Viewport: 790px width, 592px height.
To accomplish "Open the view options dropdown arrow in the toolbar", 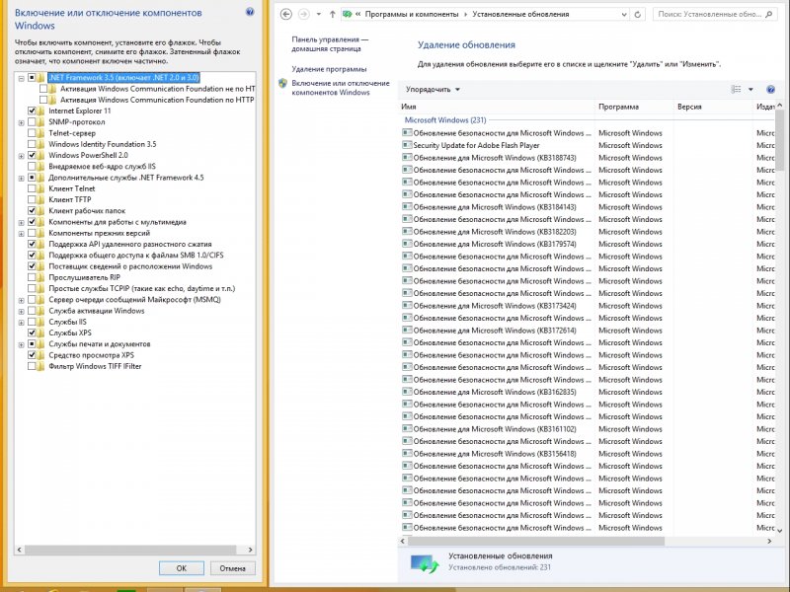I will point(750,89).
